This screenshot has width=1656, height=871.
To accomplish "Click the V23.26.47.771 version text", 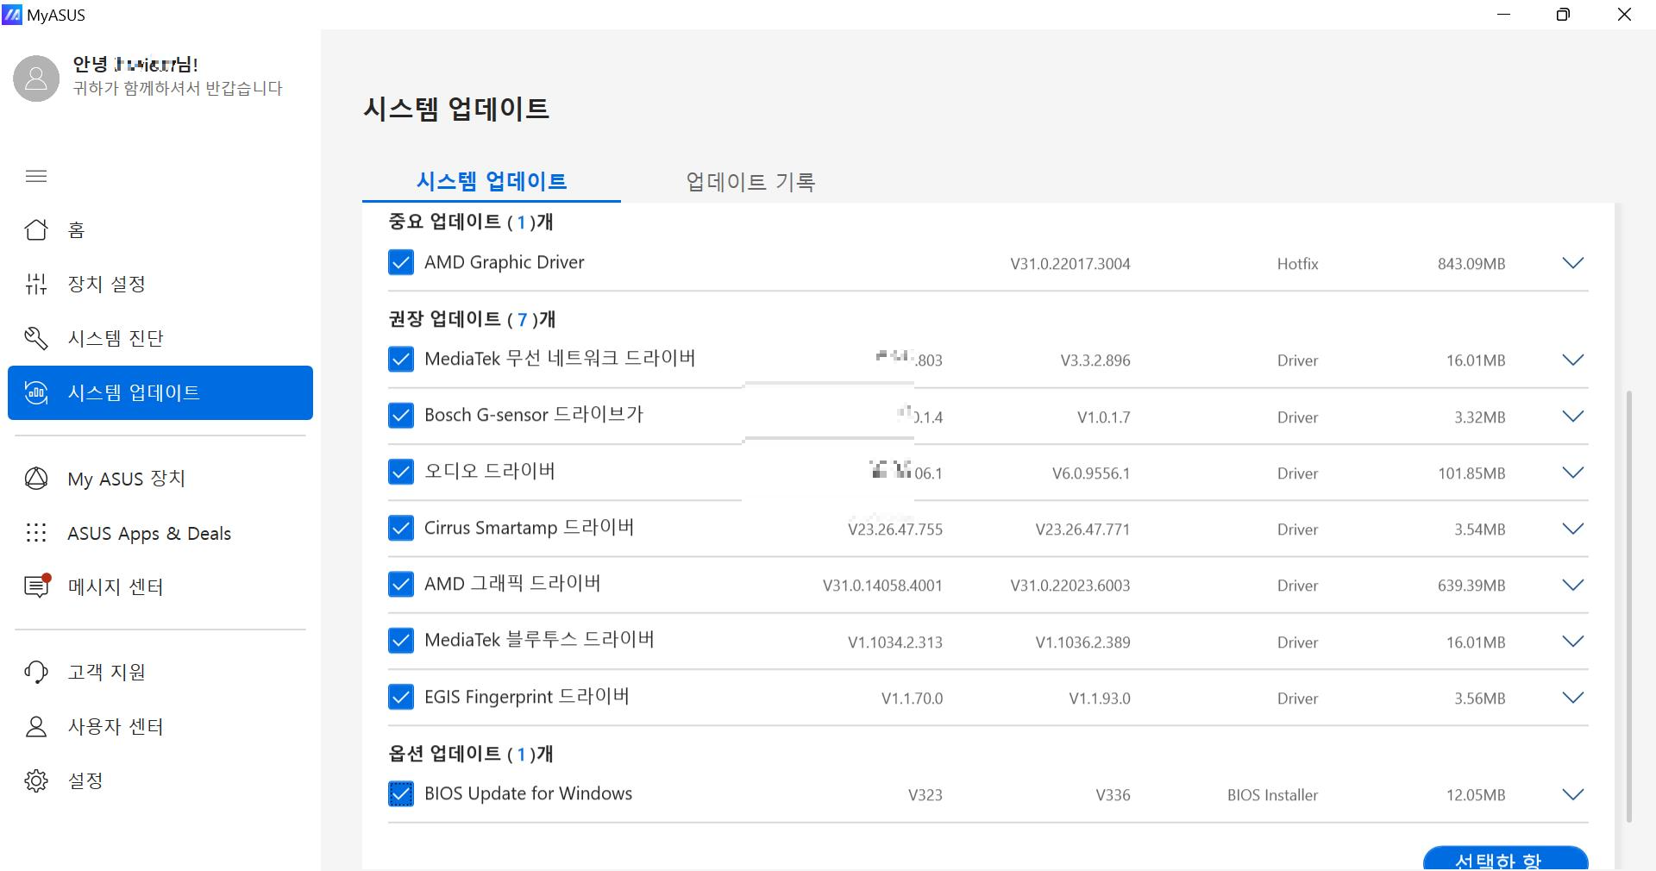I will pos(1082,529).
